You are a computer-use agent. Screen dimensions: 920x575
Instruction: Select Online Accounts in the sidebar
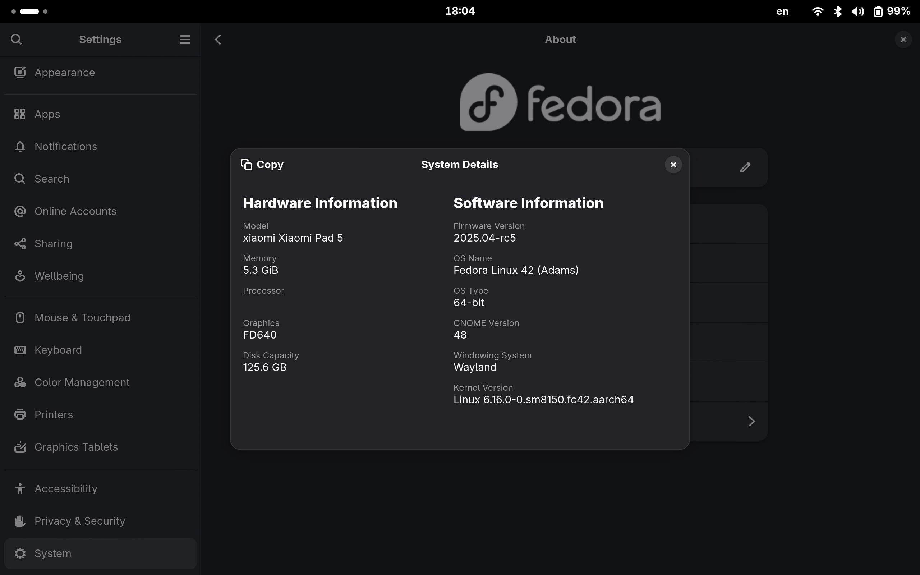100,211
